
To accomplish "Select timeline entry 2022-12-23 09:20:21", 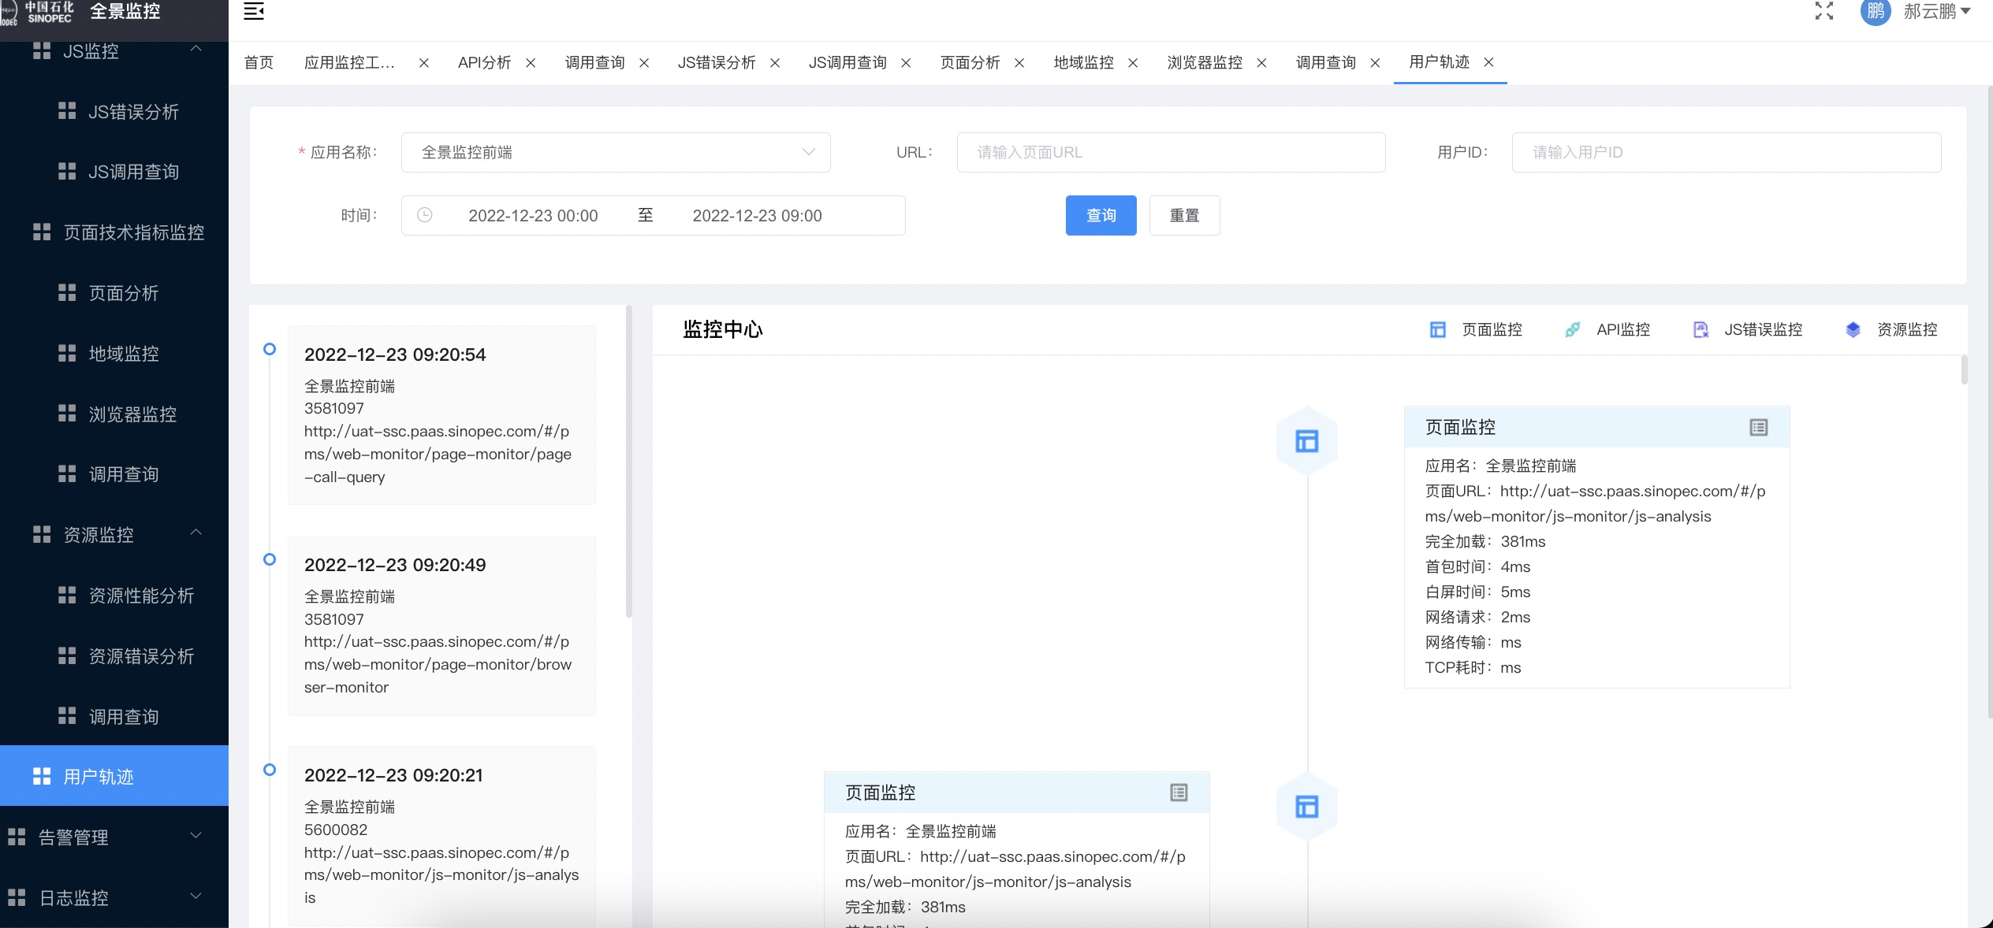I will point(441,837).
